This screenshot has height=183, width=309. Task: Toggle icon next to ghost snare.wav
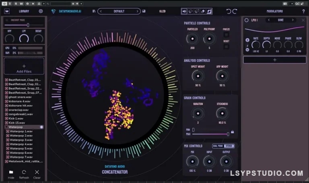click(6, 97)
